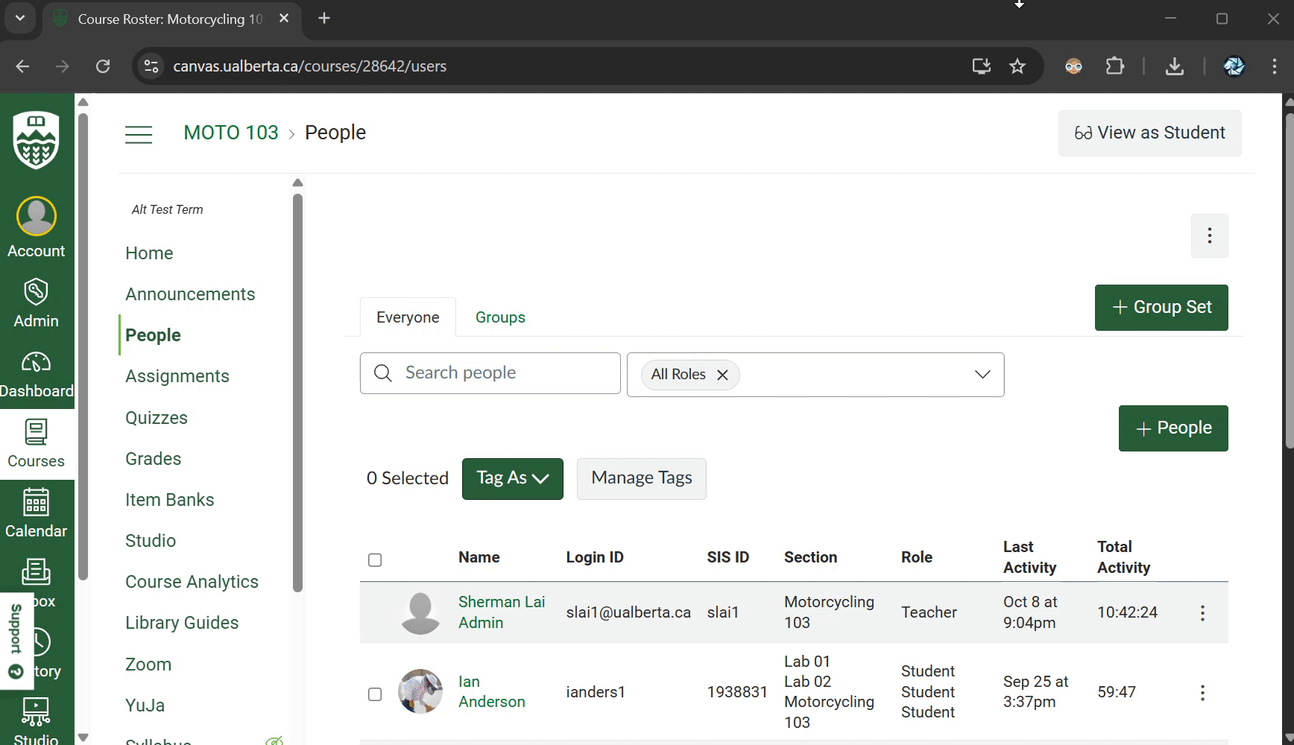Open the Admin shield icon in sidebar
This screenshot has height=745, width=1294.
[36, 293]
